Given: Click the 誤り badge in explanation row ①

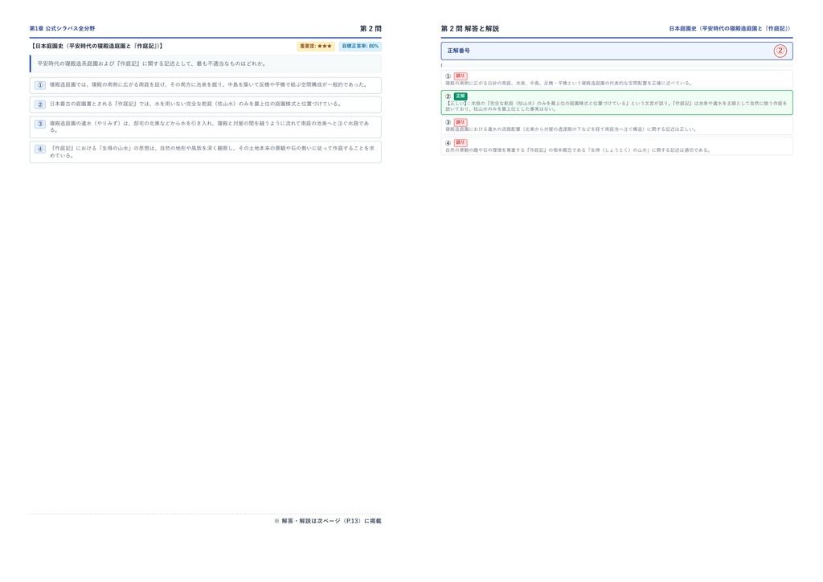Looking at the screenshot, I should [461, 76].
